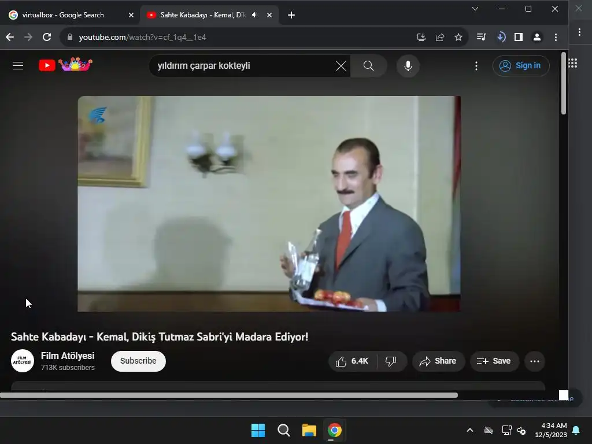This screenshot has width=592, height=444.
Task: Click the vertical page scrollbar
Action: click(x=563, y=83)
